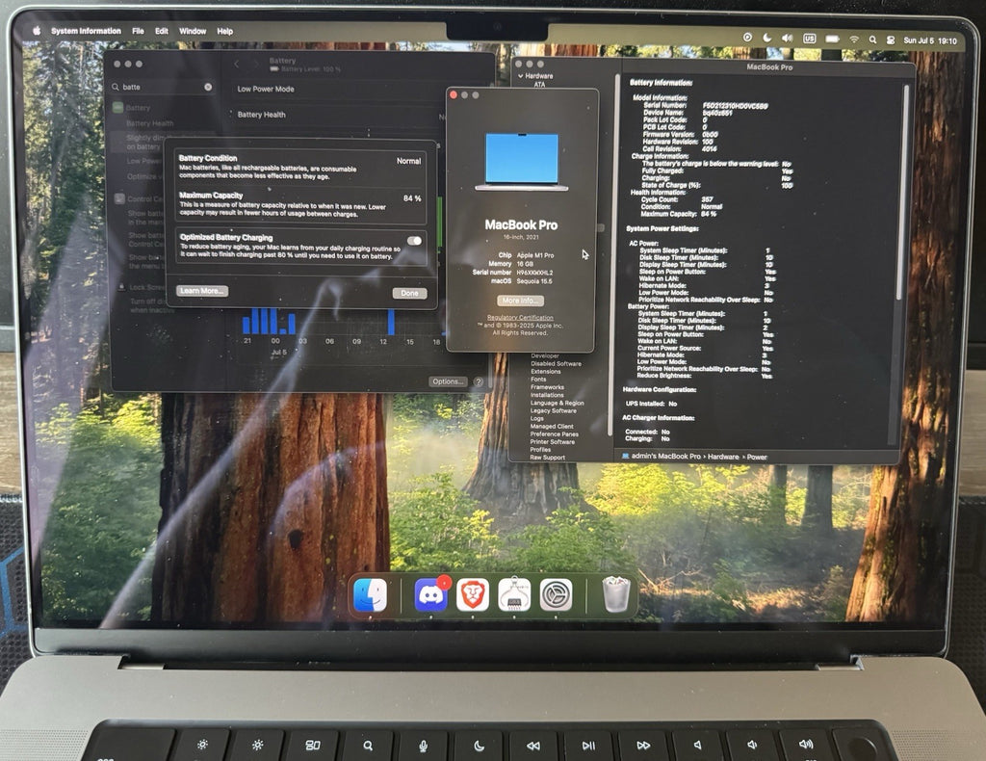
Task: Click the MacBook image in About This Mac
Action: 521,162
